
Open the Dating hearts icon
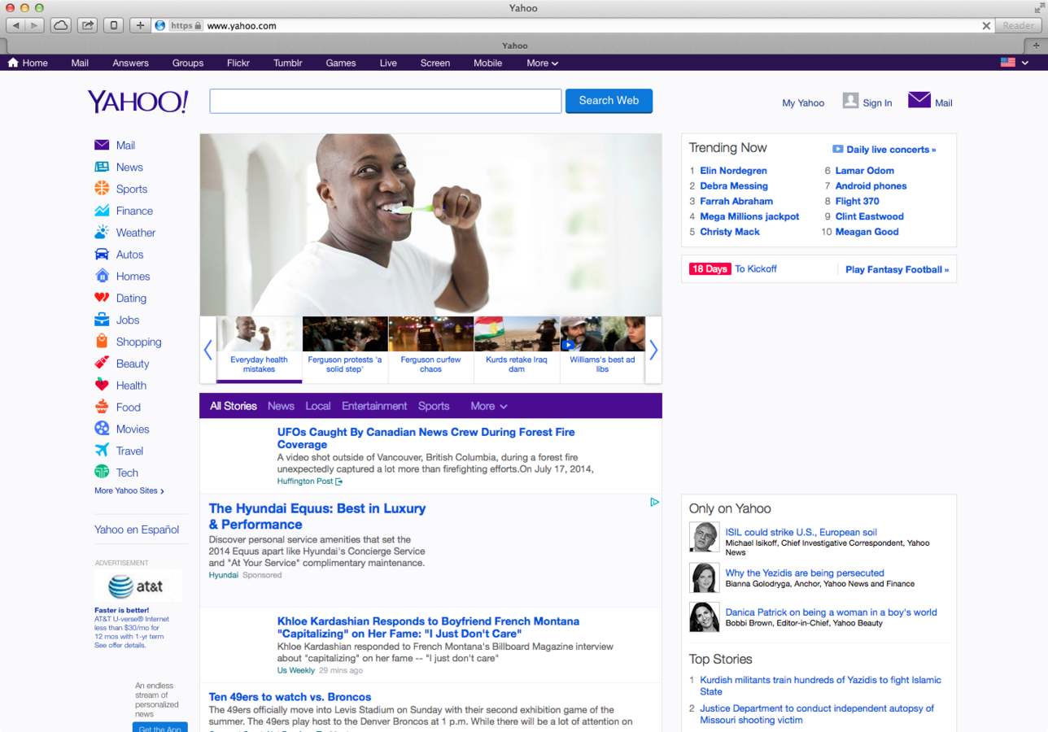click(102, 298)
